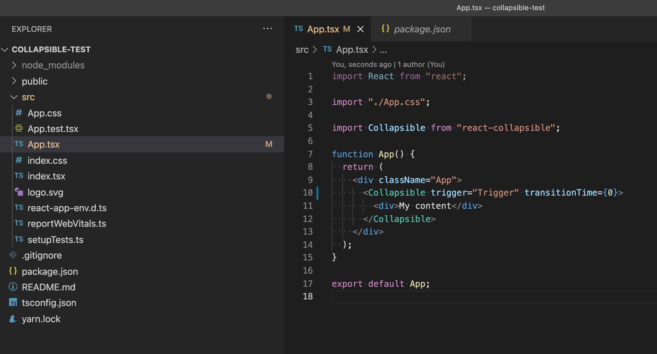Click the src breadcrumb segment

point(302,49)
